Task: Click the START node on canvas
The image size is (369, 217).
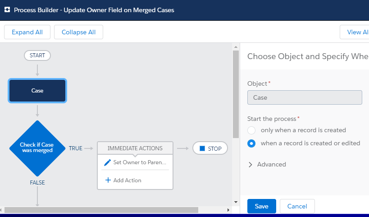Action: (x=37, y=55)
